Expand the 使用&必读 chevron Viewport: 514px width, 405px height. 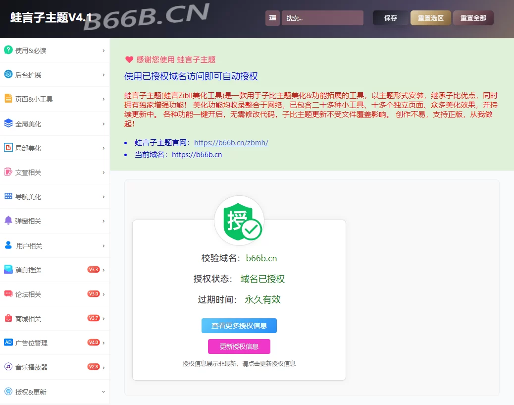pos(103,51)
